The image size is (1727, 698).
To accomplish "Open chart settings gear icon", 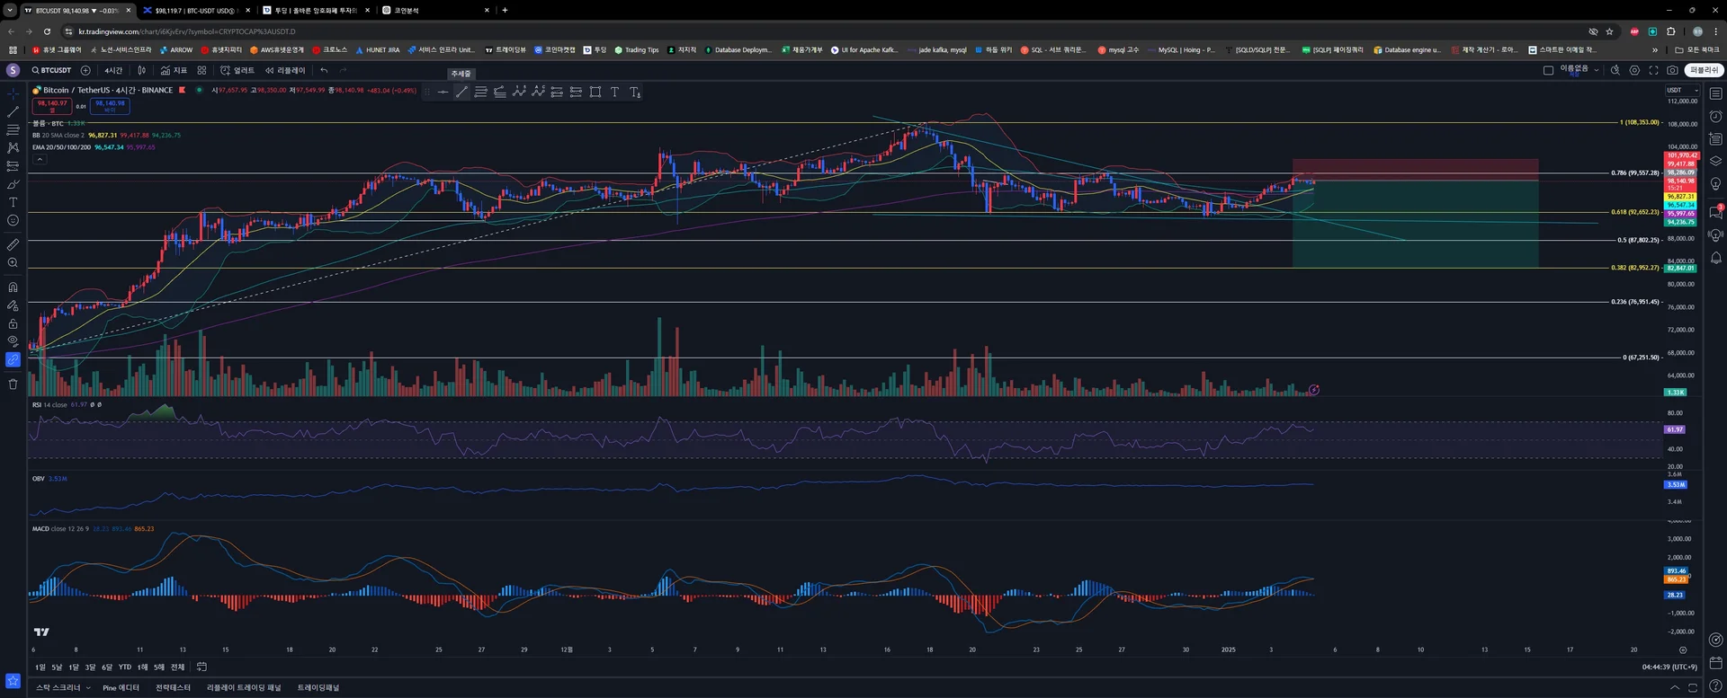I will 1634,70.
